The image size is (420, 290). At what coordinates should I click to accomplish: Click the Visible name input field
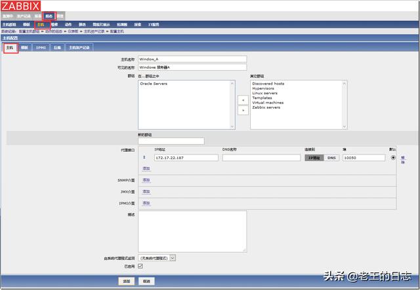(x=192, y=67)
